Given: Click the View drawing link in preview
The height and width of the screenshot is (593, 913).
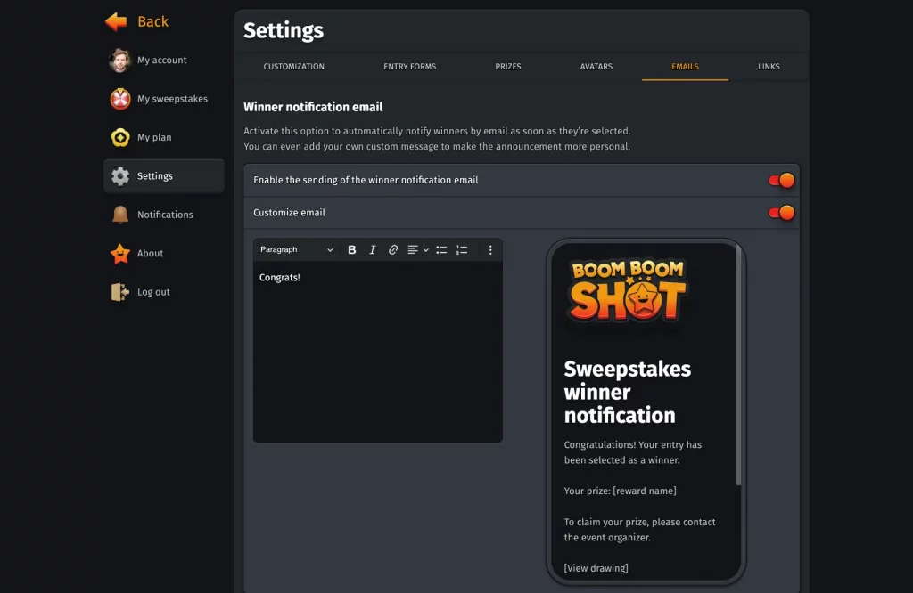Looking at the screenshot, I should click(x=596, y=568).
